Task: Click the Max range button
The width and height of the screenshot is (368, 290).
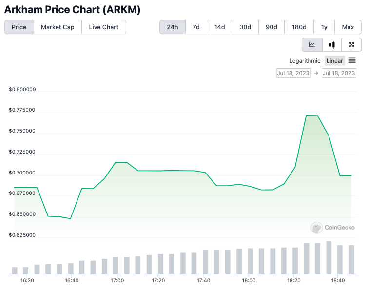Action: click(348, 27)
